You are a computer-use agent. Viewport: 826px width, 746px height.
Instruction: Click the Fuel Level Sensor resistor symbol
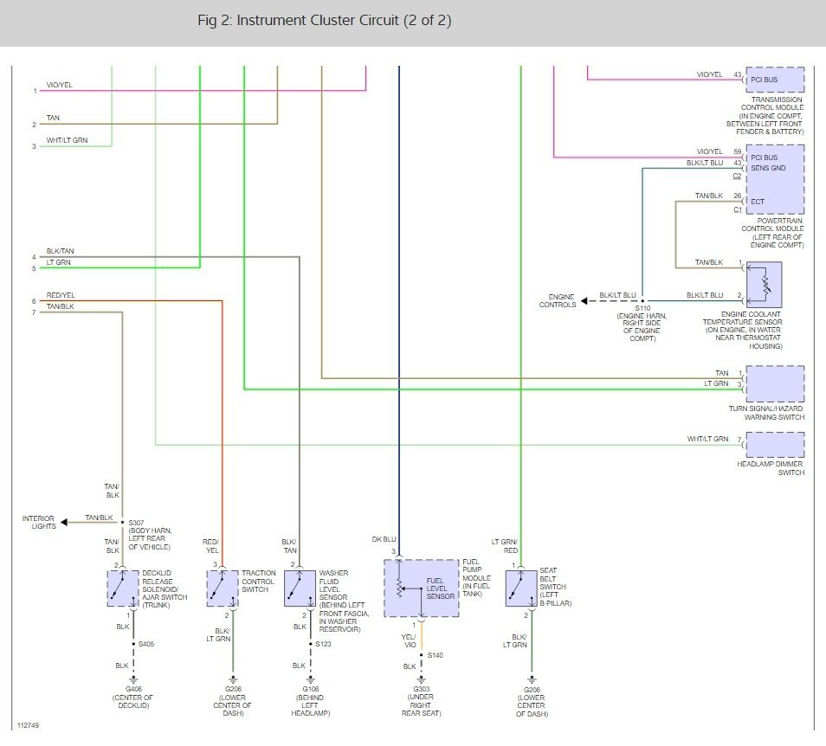[x=399, y=588]
